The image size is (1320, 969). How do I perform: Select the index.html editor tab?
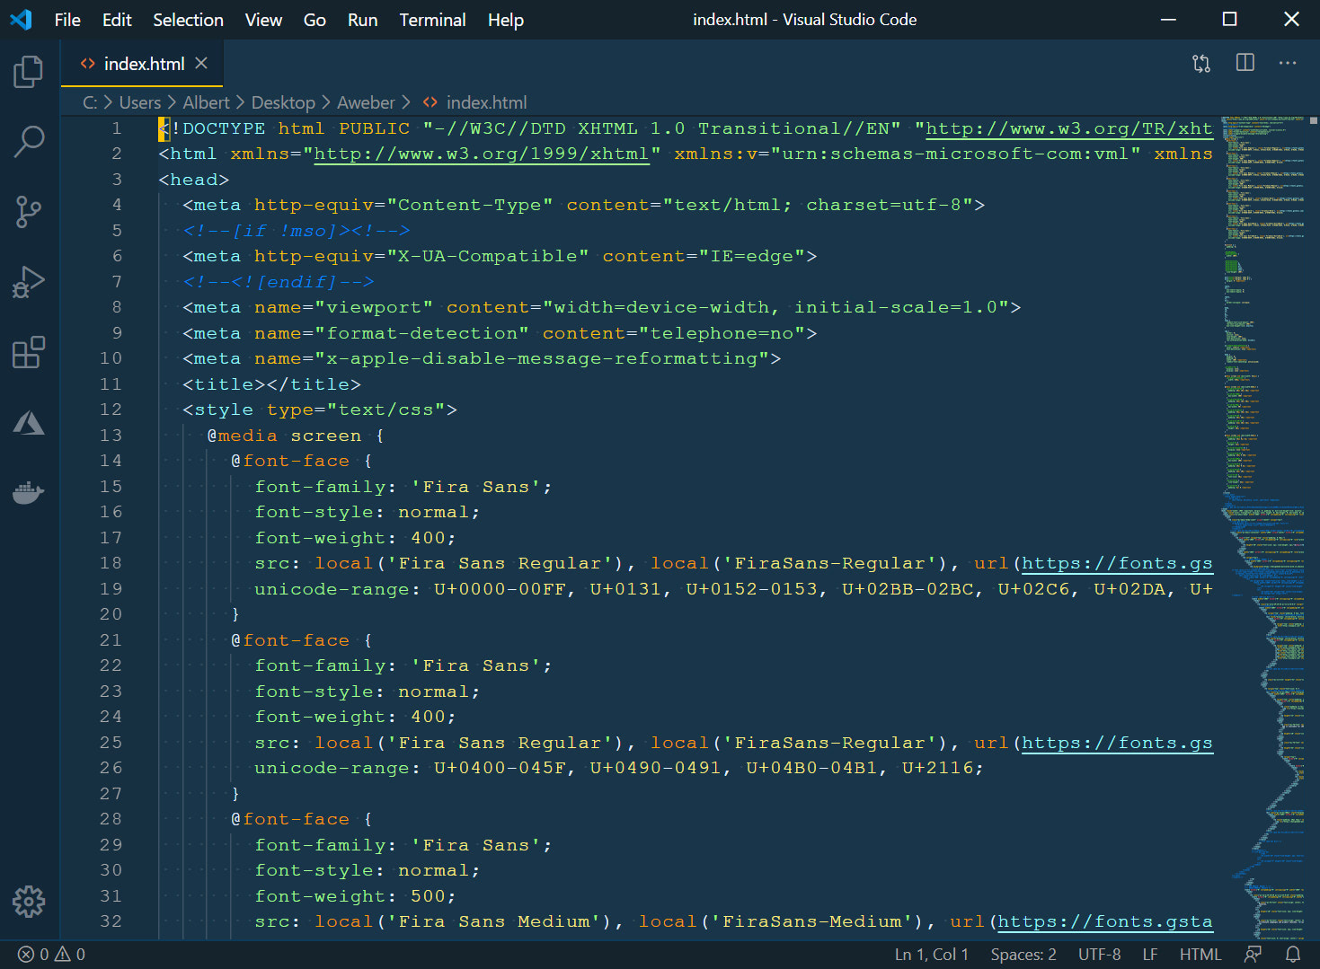[142, 63]
